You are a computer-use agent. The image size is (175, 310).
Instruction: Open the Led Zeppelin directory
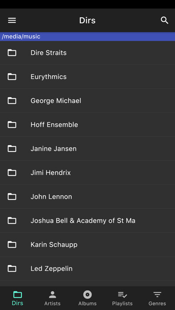click(x=87, y=269)
